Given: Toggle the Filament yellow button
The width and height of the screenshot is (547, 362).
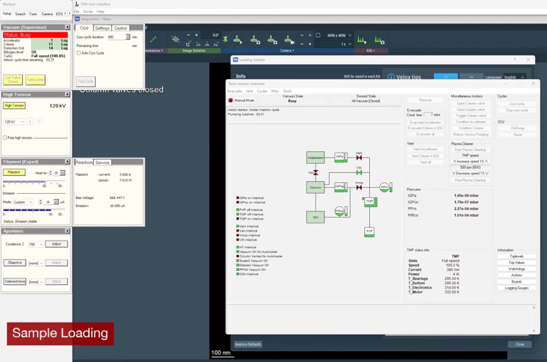Looking at the screenshot, I should pyautogui.click(x=14, y=172).
